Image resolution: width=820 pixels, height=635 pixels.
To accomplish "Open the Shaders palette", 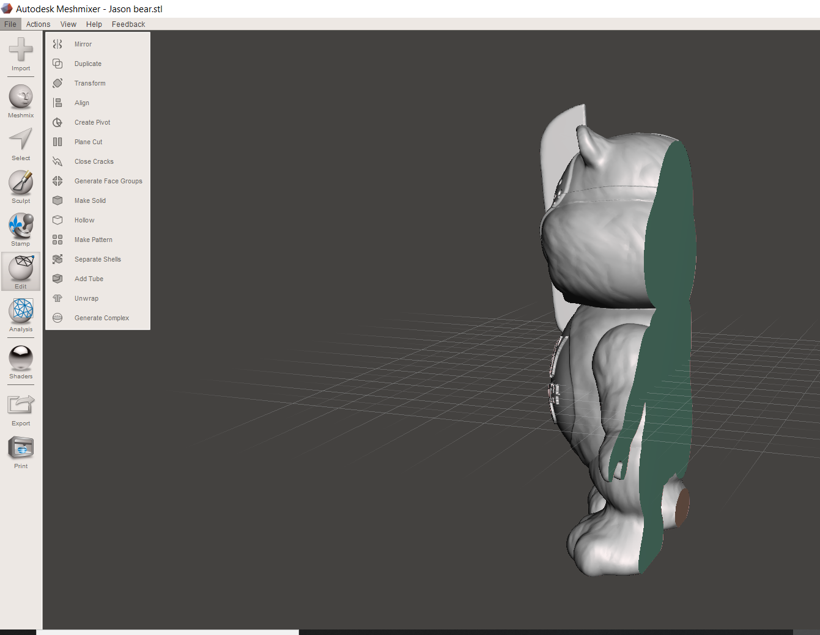I will tap(21, 362).
